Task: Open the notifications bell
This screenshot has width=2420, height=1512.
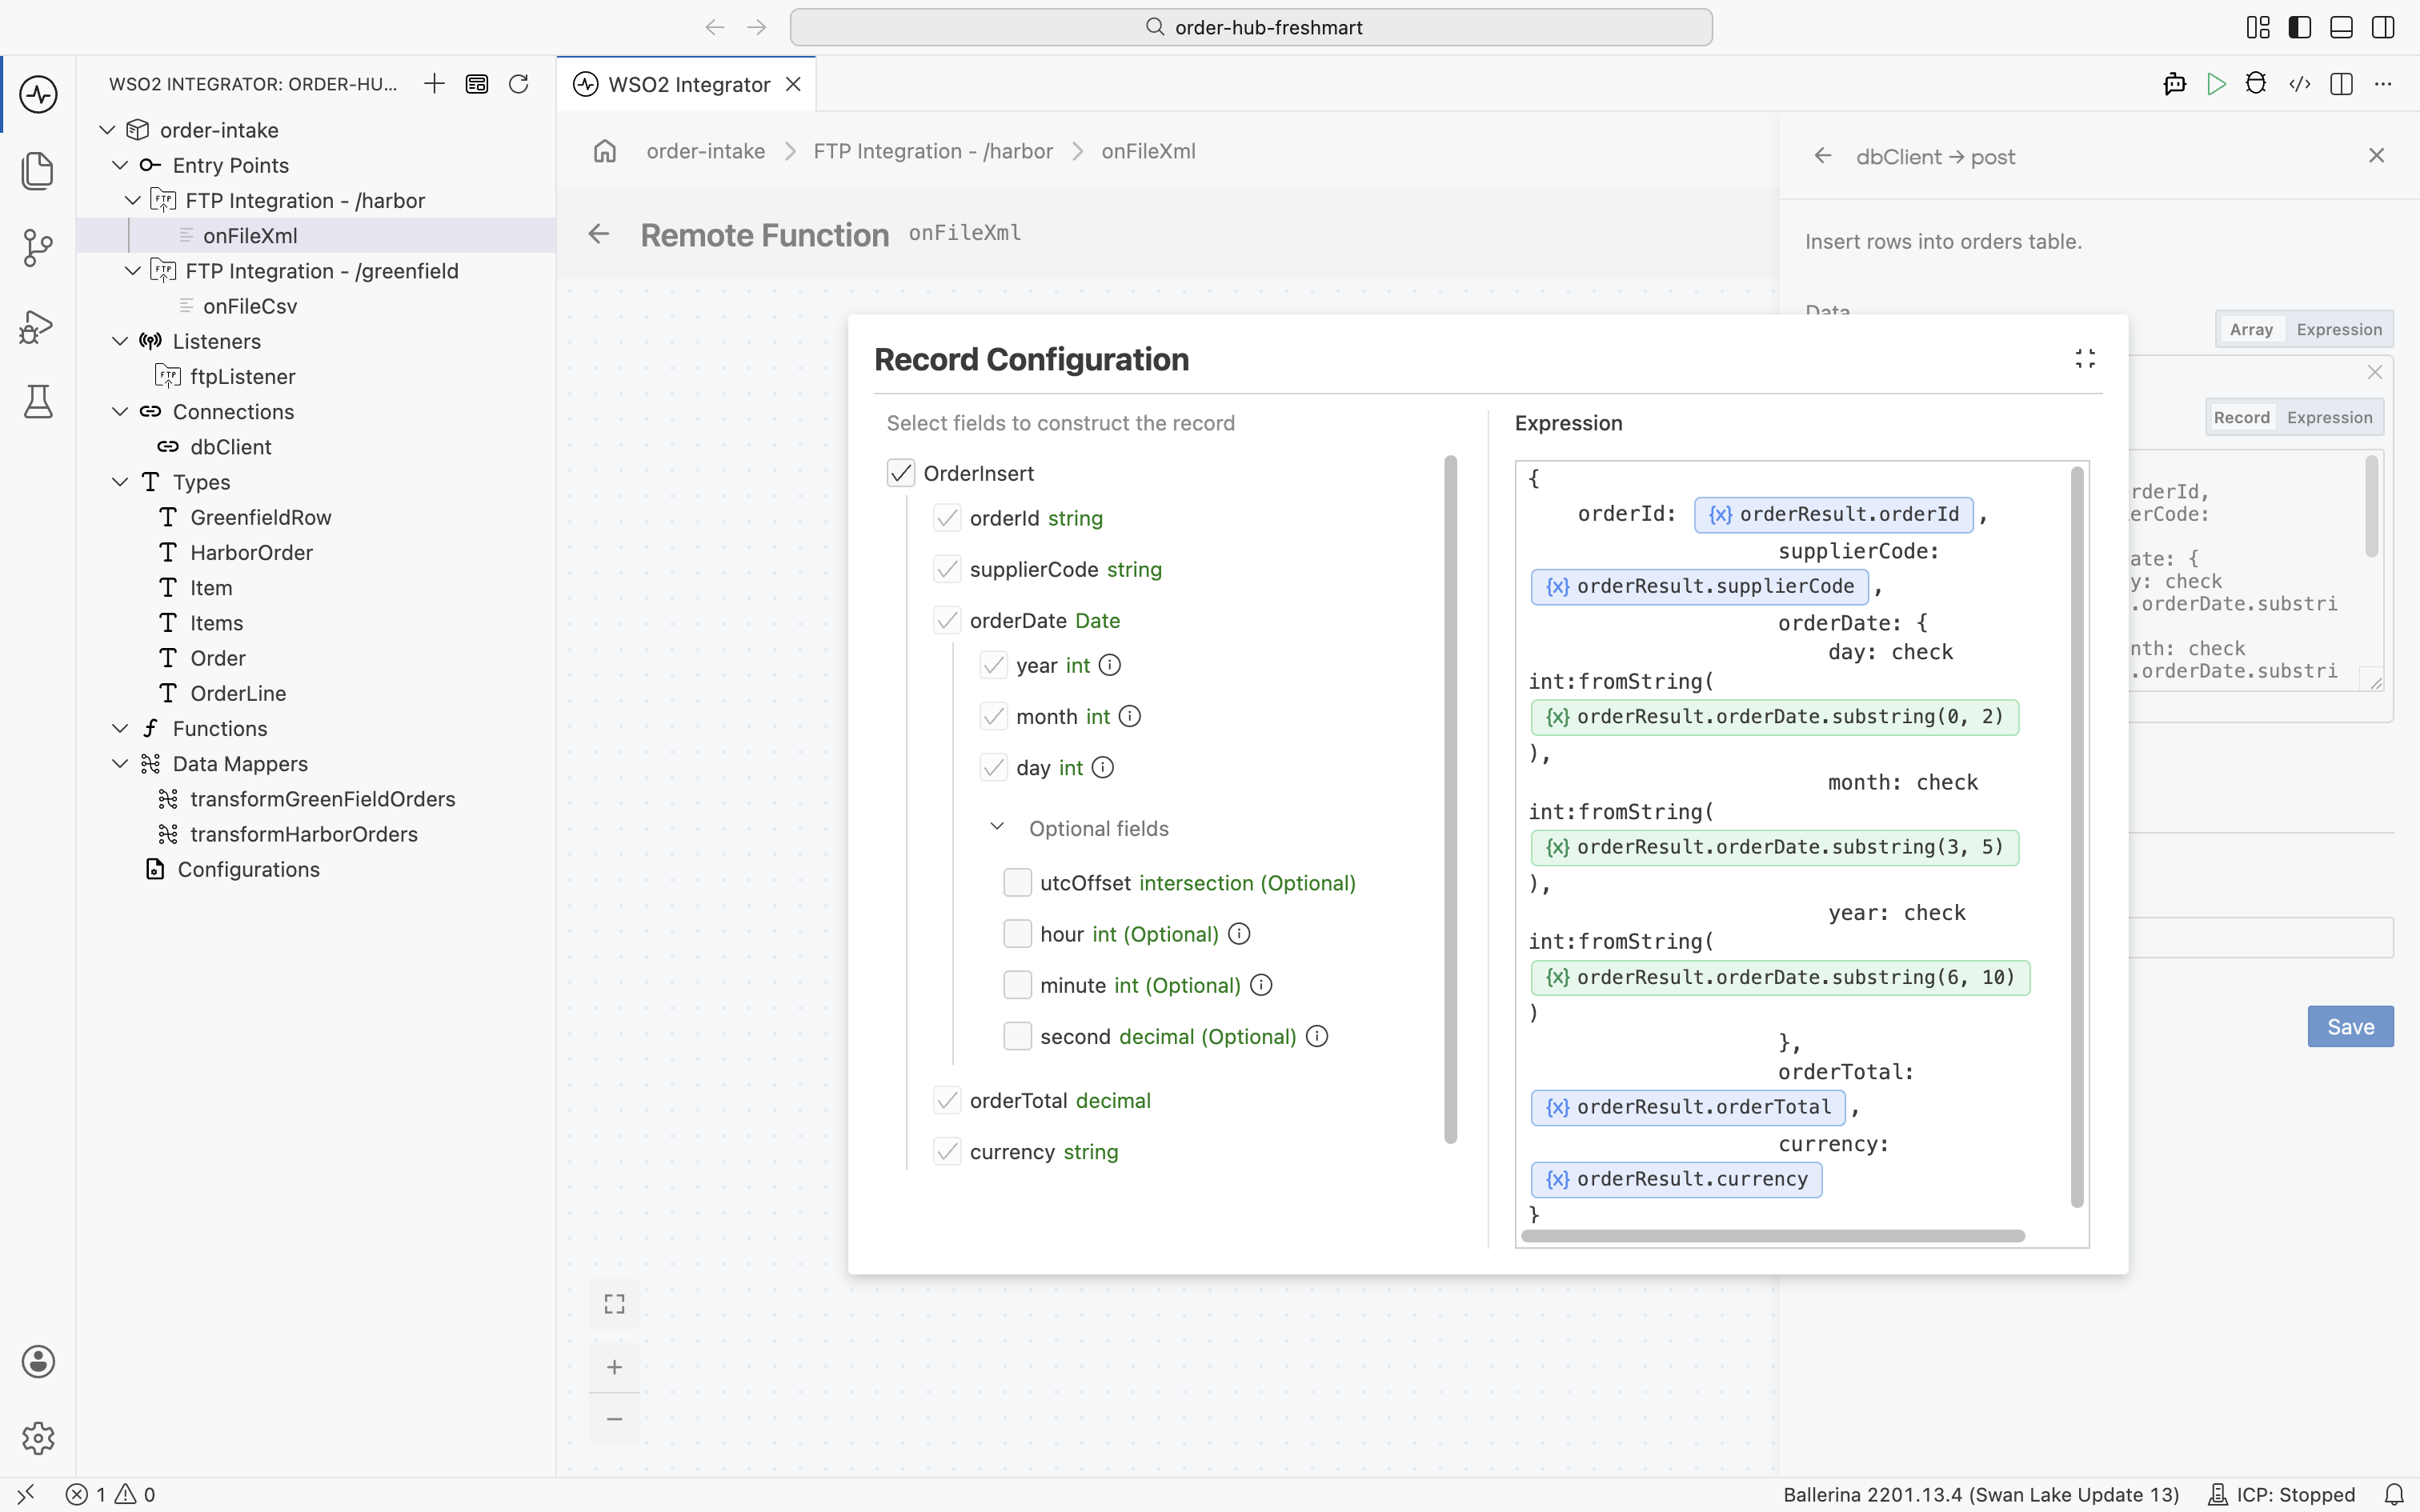Action: coord(2394,1494)
